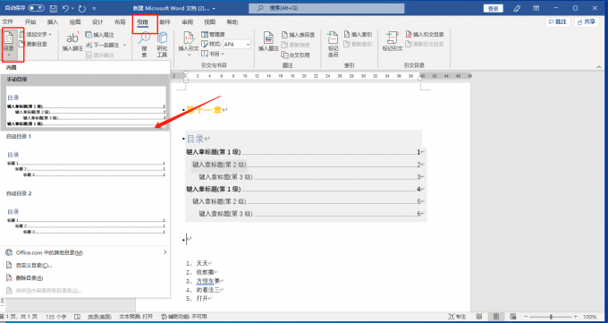This screenshot has width=608, height=323.
Task: Switch to the 邮件 Mailings tab
Action: 165,22
